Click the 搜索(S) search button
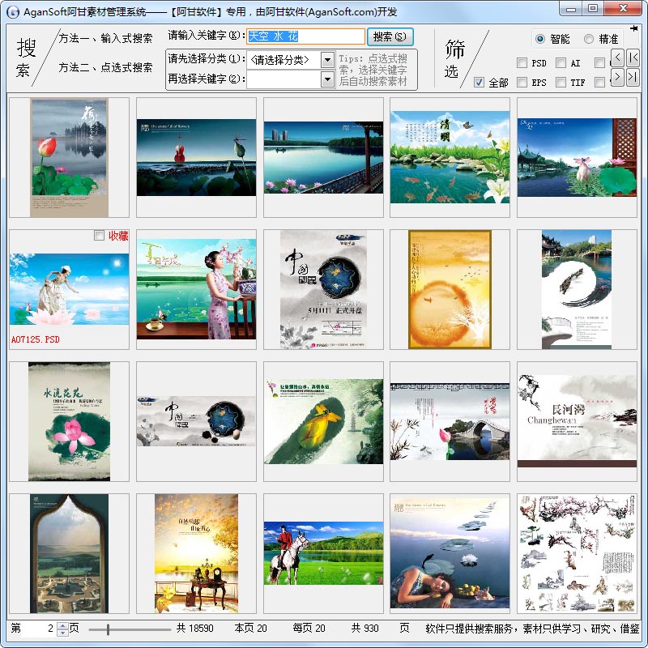The image size is (648, 648). [x=390, y=36]
